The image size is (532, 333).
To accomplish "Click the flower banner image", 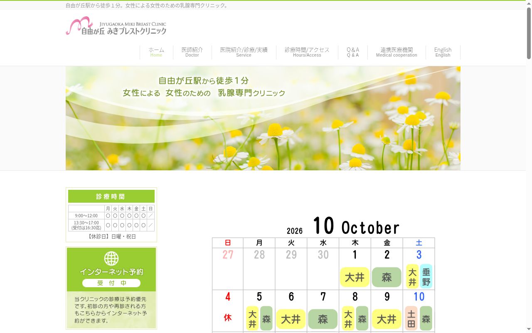I will point(263,118).
